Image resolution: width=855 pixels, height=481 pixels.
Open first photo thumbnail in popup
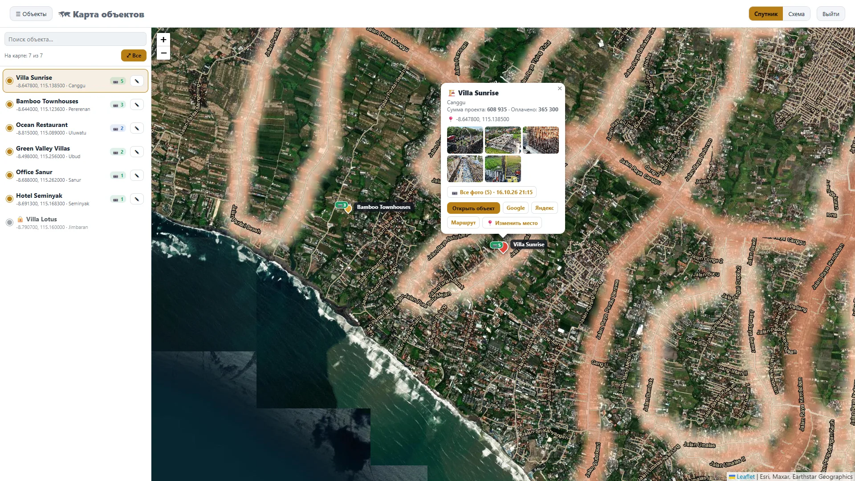pos(465,140)
